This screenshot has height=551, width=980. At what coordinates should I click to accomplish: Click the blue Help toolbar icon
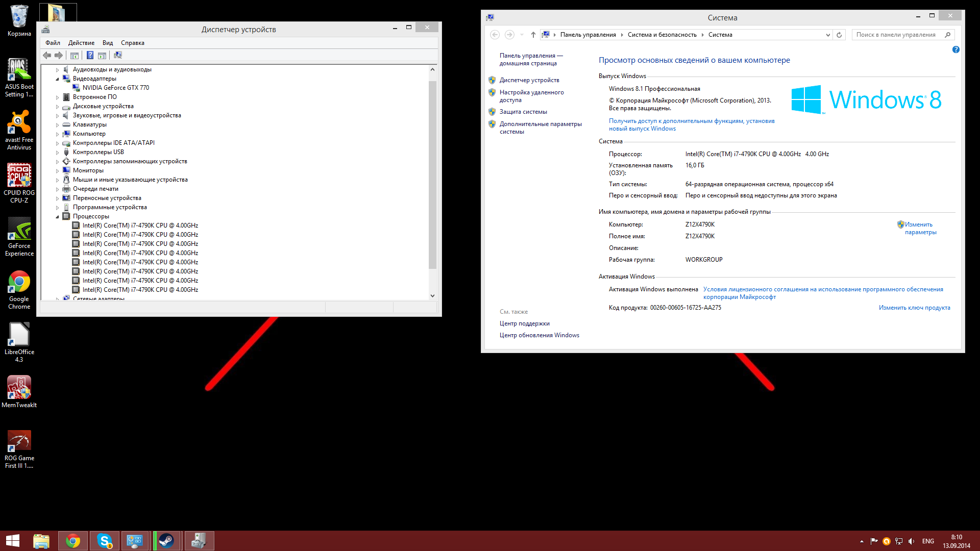[x=90, y=55]
